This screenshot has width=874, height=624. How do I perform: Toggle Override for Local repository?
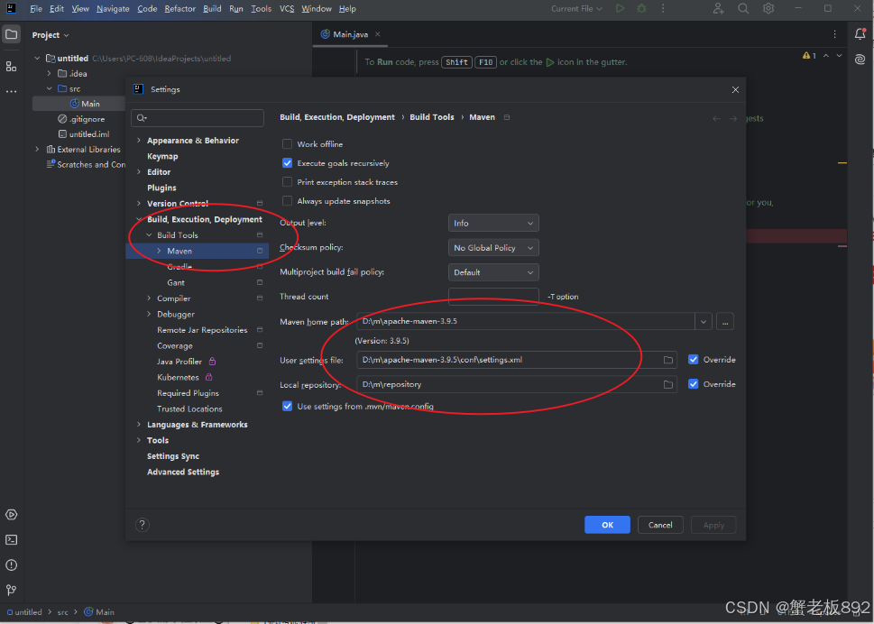[694, 384]
